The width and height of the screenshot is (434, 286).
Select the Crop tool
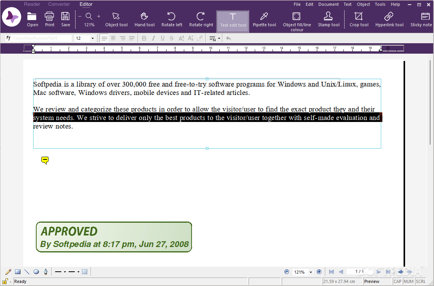tap(359, 19)
